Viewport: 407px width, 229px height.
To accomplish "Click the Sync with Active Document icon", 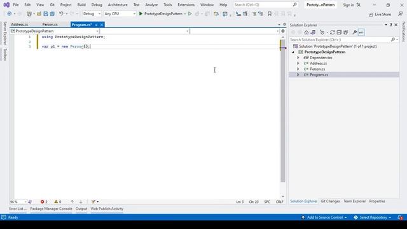I will (x=332, y=32).
